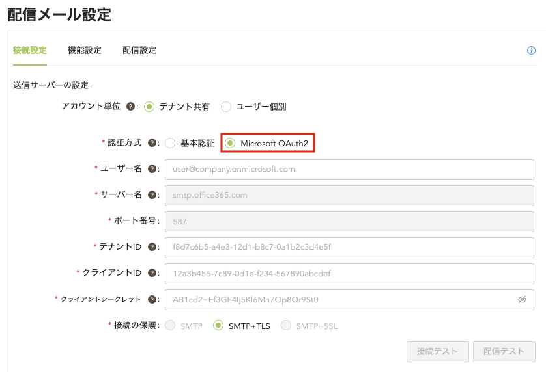Screen dimensions: 546x372
Task: Click help icon beside アカウント単位
Action: coord(130,107)
